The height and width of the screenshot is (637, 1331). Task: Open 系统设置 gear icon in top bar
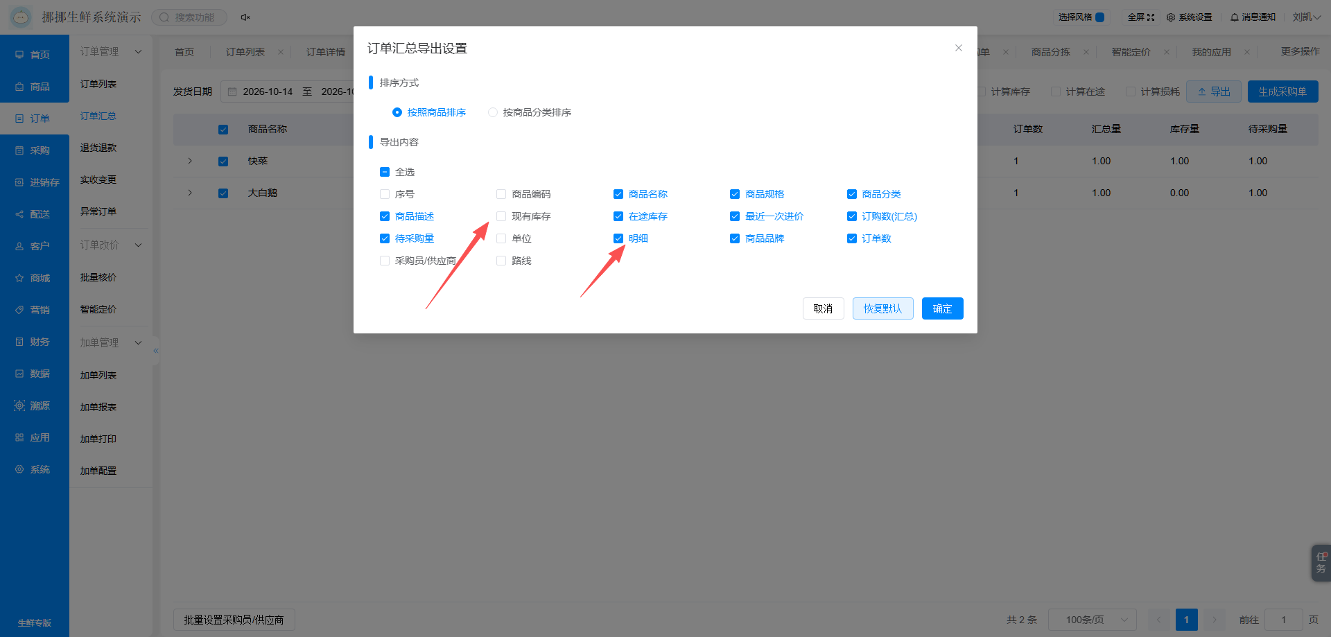click(1171, 17)
